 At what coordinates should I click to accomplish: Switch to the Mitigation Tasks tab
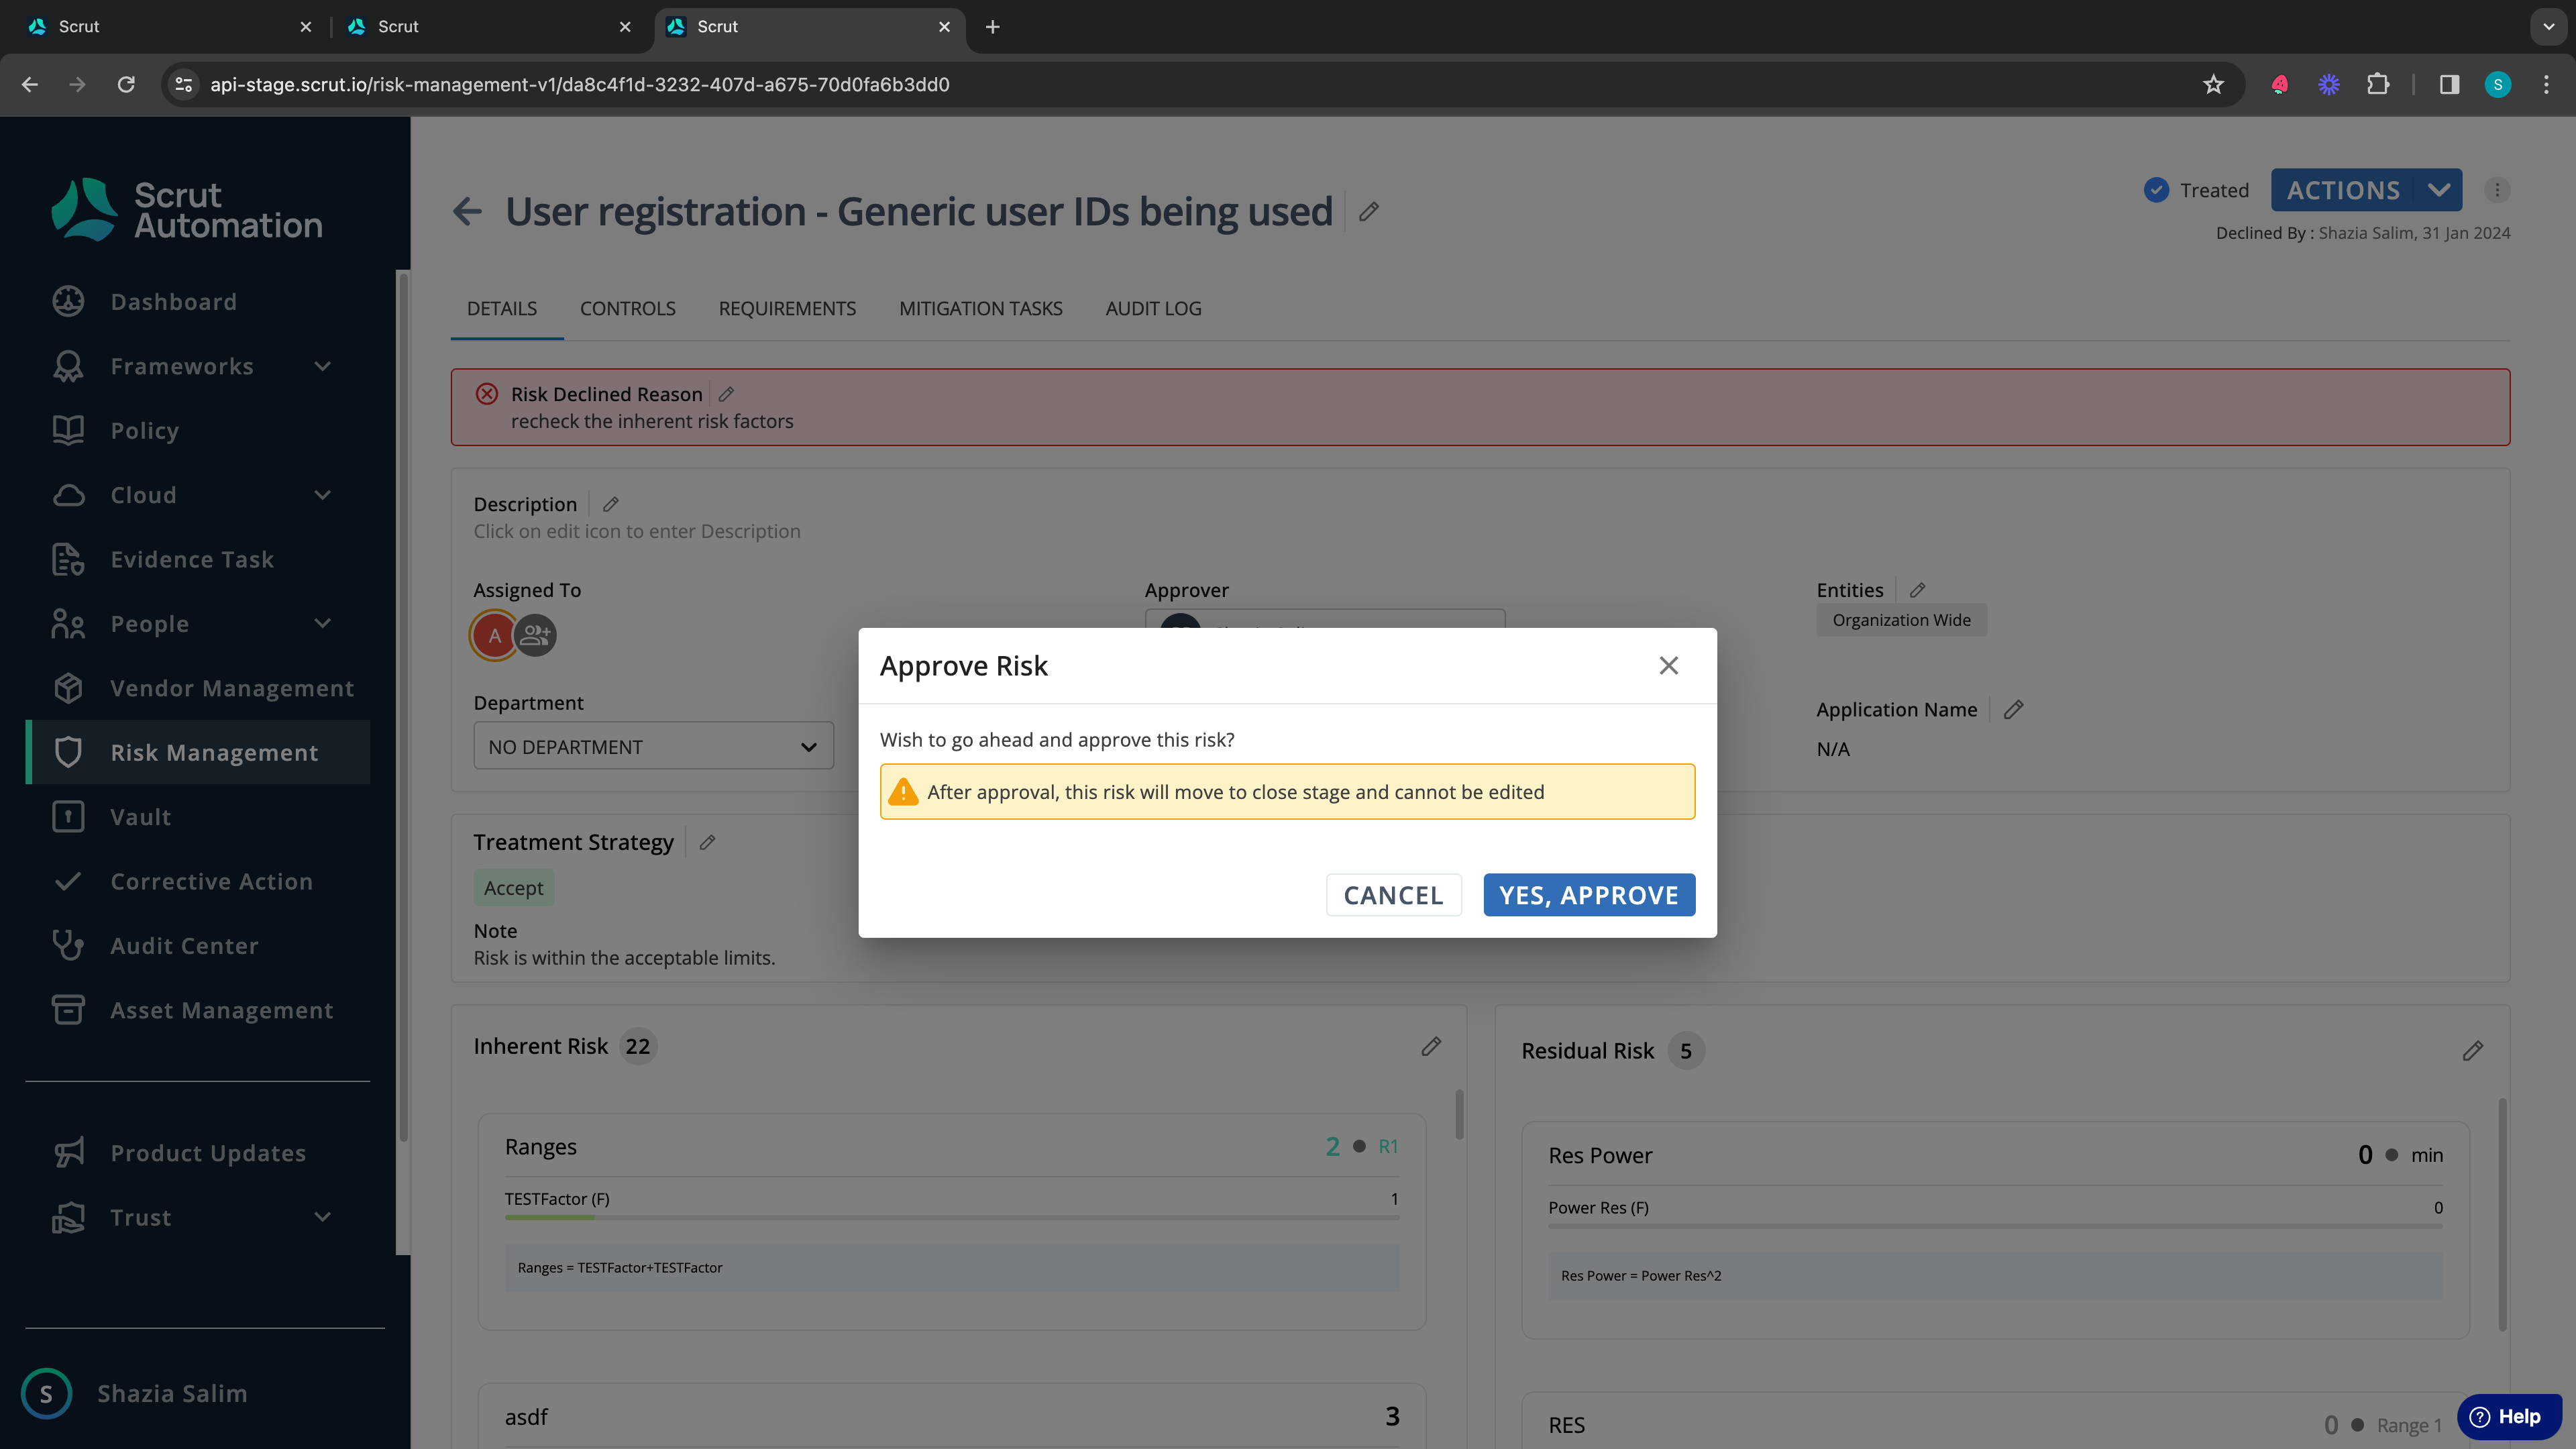980,309
